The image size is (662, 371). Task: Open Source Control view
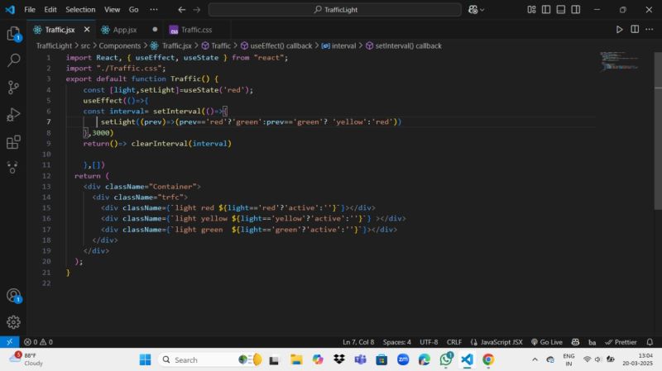tap(13, 88)
